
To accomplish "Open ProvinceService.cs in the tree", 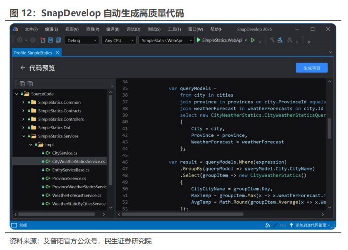I will pos(69,178).
